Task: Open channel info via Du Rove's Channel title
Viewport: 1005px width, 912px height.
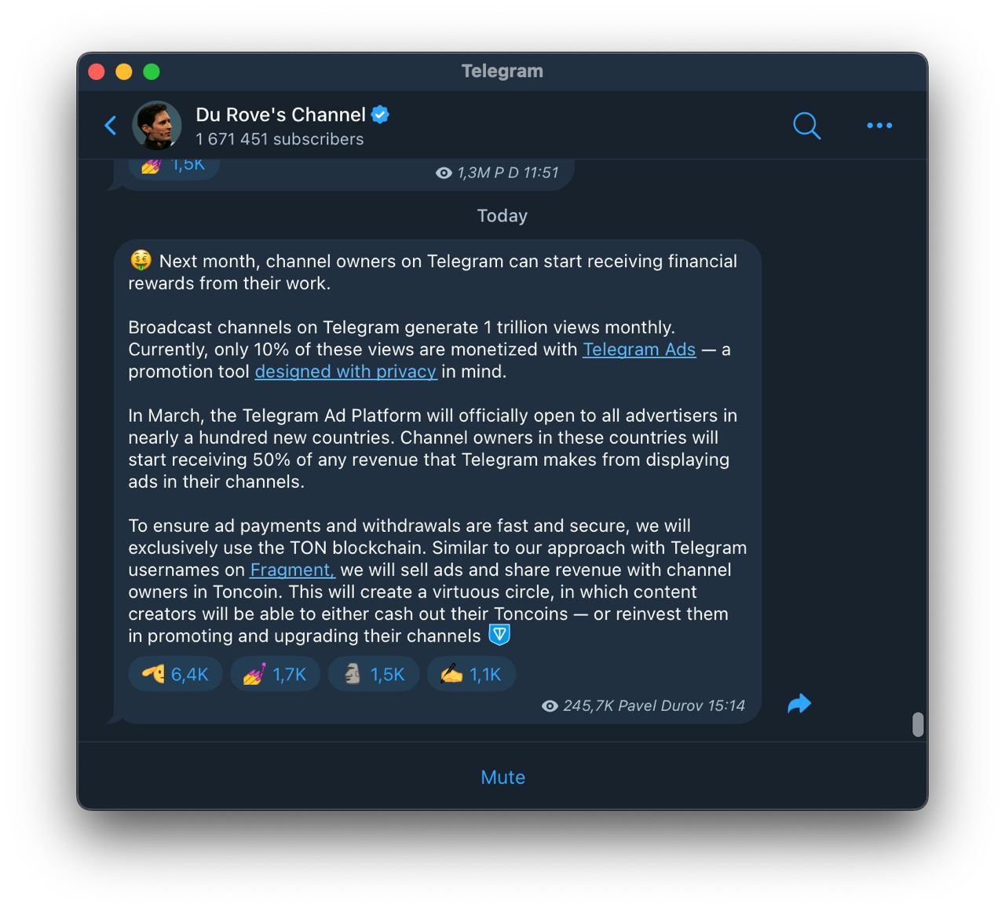Action: [x=280, y=115]
